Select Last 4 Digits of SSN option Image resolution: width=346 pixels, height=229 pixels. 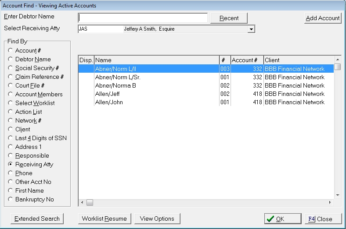[x=11, y=138]
